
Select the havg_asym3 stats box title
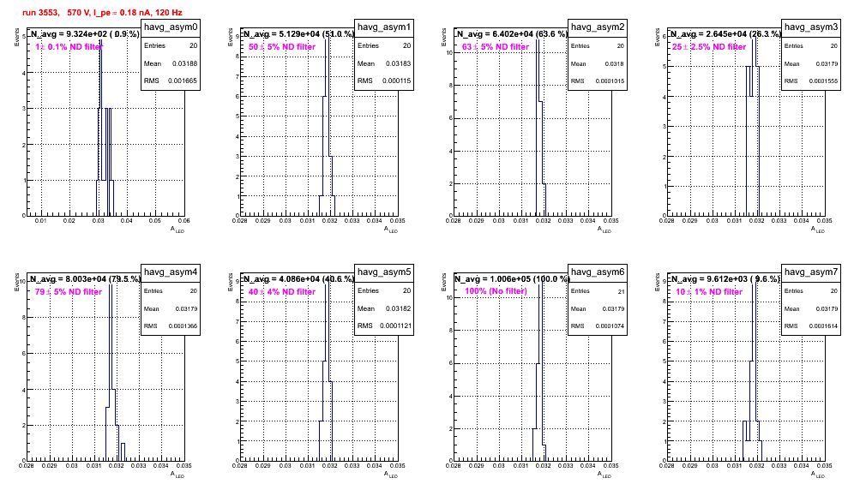811,27
